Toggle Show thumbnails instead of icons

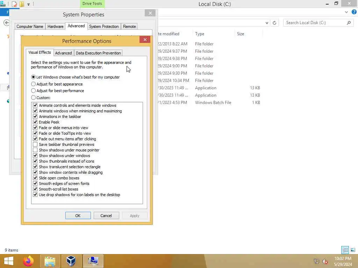(x=35, y=161)
